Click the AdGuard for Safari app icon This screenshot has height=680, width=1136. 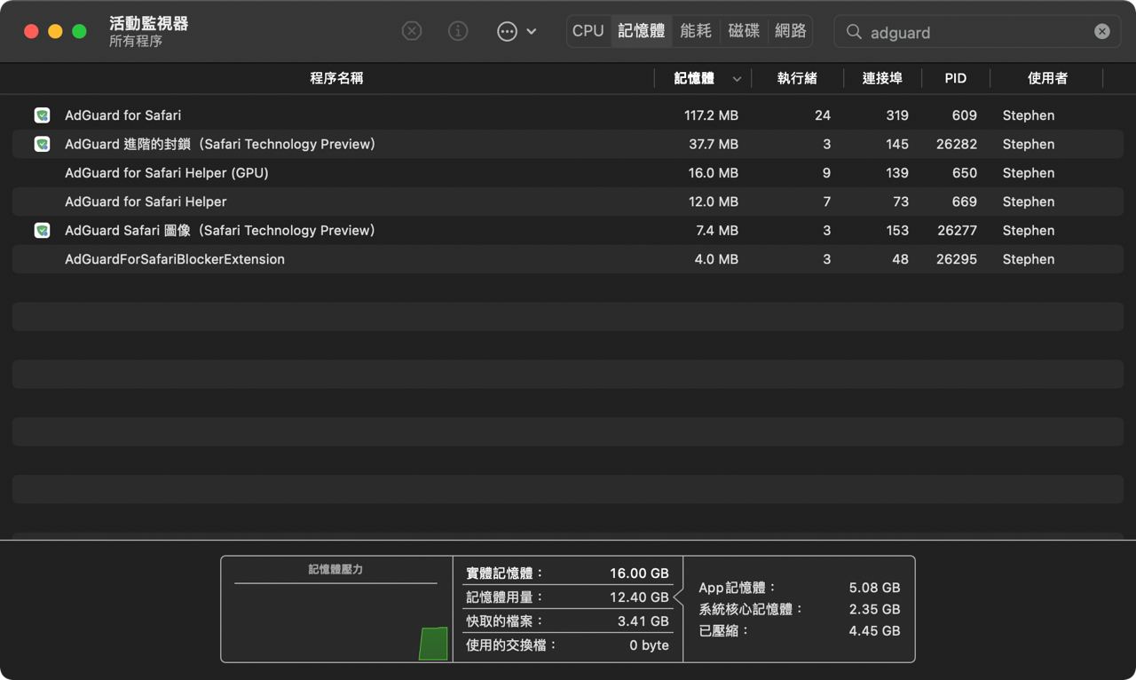[x=42, y=115]
